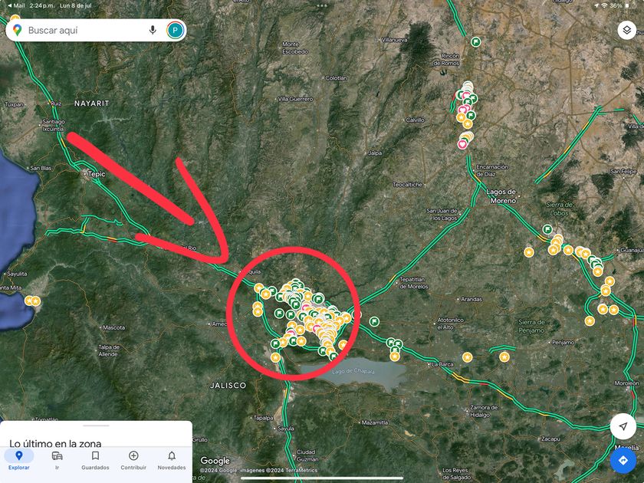Switch to the Ir tab
Viewport: 644px width, 483px height.
57,460
